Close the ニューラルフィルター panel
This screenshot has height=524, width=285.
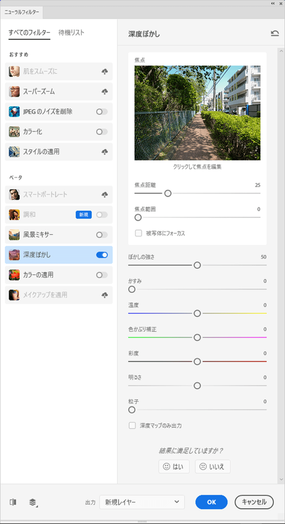coord(281,3)
